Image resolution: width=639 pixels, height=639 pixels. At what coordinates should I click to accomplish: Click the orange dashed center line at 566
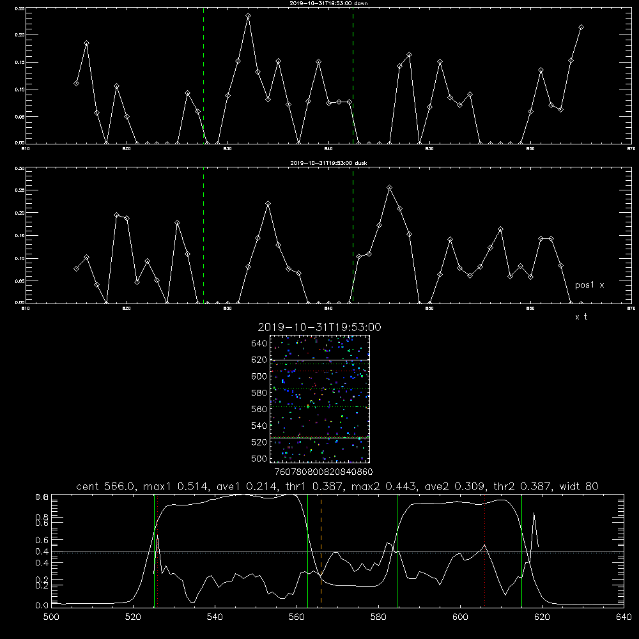(321, 550)
